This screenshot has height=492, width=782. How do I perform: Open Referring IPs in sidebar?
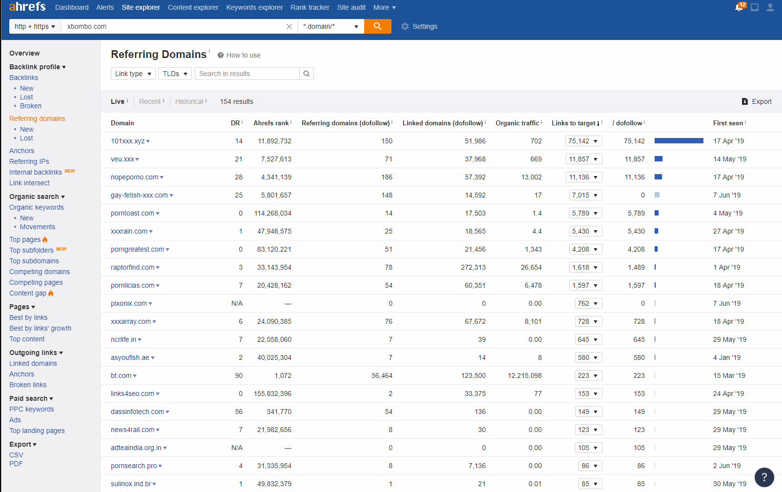29,161
